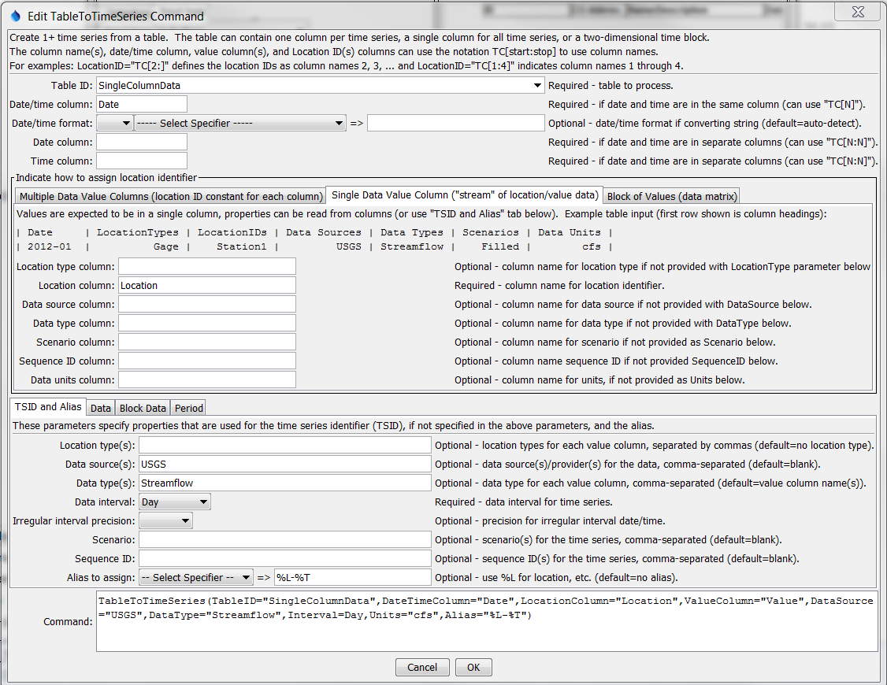Viewport: 887px width, 685px height.
Task: Click the Sequence ID column field
Action: pos(207,361)
